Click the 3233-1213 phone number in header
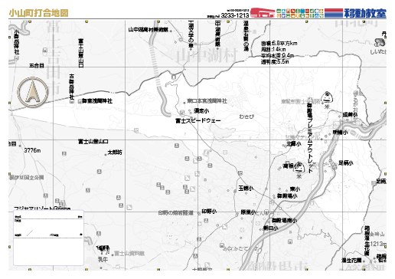The width and height of the screenshot is (395, 279). [235, 15]
